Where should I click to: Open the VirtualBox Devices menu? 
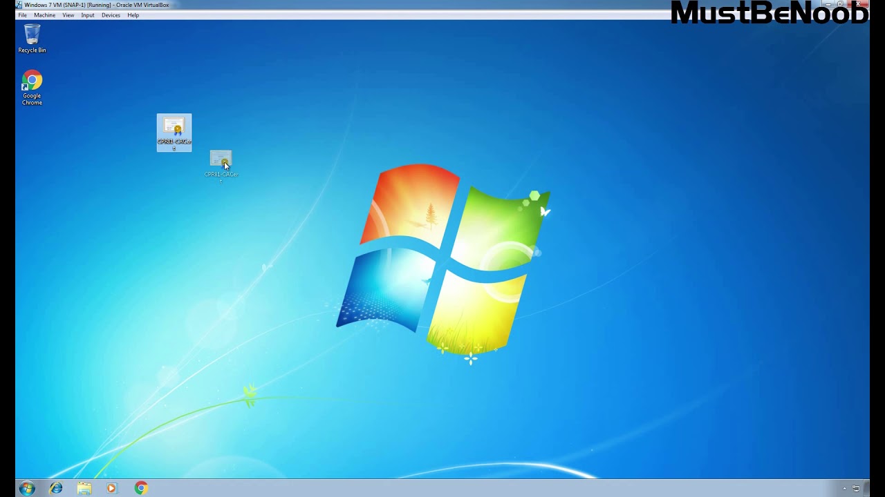coord(111,15)
